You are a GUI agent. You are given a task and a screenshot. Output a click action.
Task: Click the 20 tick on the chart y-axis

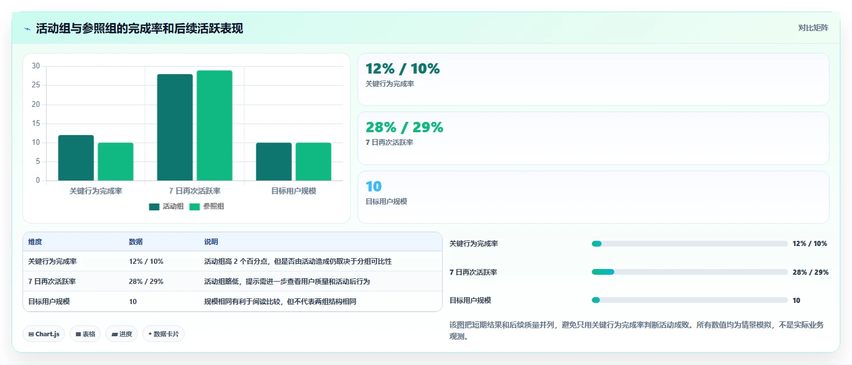point(36,104)
